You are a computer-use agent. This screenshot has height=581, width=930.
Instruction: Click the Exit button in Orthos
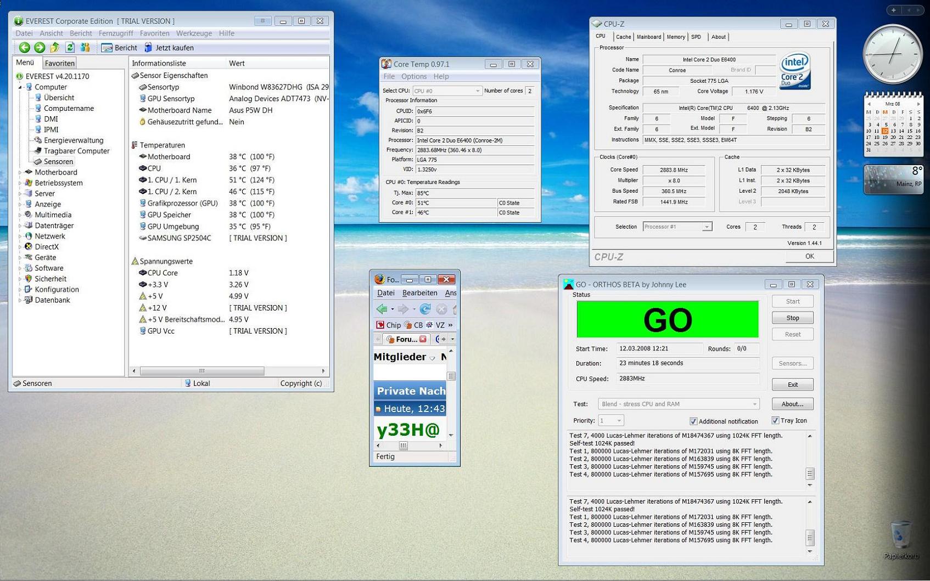(x=792, y=385)
